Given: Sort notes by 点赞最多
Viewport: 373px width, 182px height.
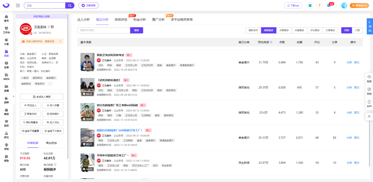Looking at the screenshot, I should [x=284, y=30].
